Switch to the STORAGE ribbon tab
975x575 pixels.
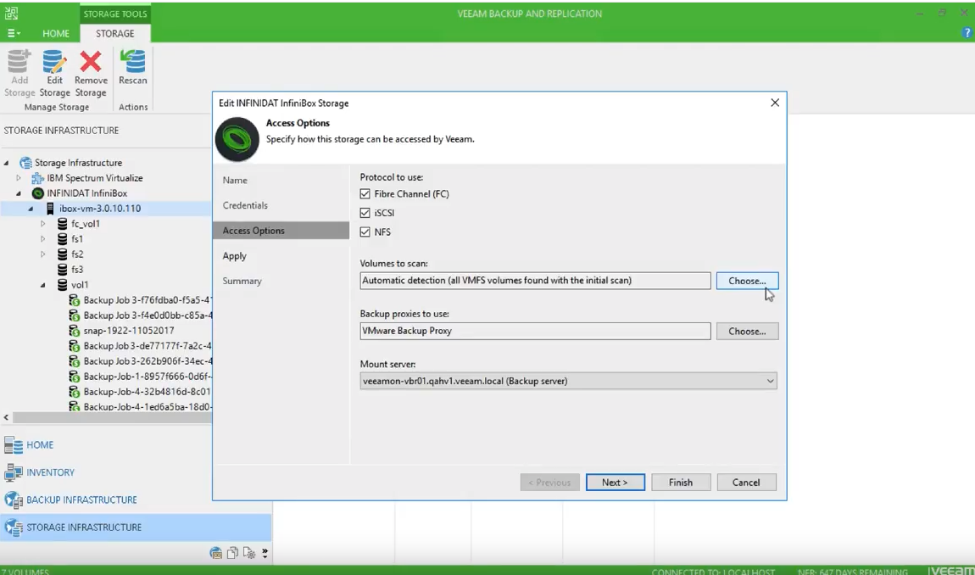click(115, 34)
